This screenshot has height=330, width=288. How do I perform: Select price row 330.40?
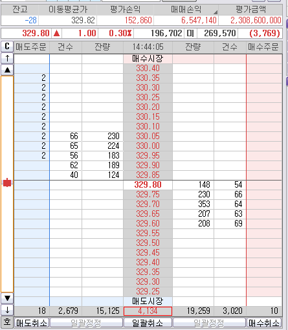148,69
